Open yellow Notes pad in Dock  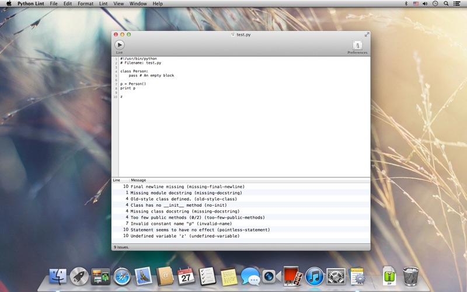pos(229,277)
